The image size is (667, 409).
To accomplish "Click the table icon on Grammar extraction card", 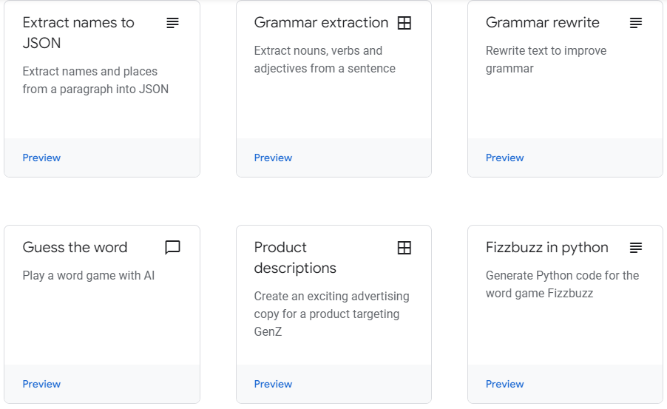I will coord(404,23).
